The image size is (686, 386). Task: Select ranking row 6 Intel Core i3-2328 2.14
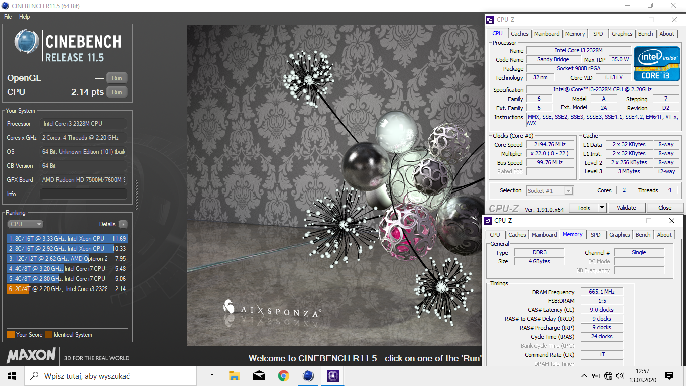(x=67, y=289)
